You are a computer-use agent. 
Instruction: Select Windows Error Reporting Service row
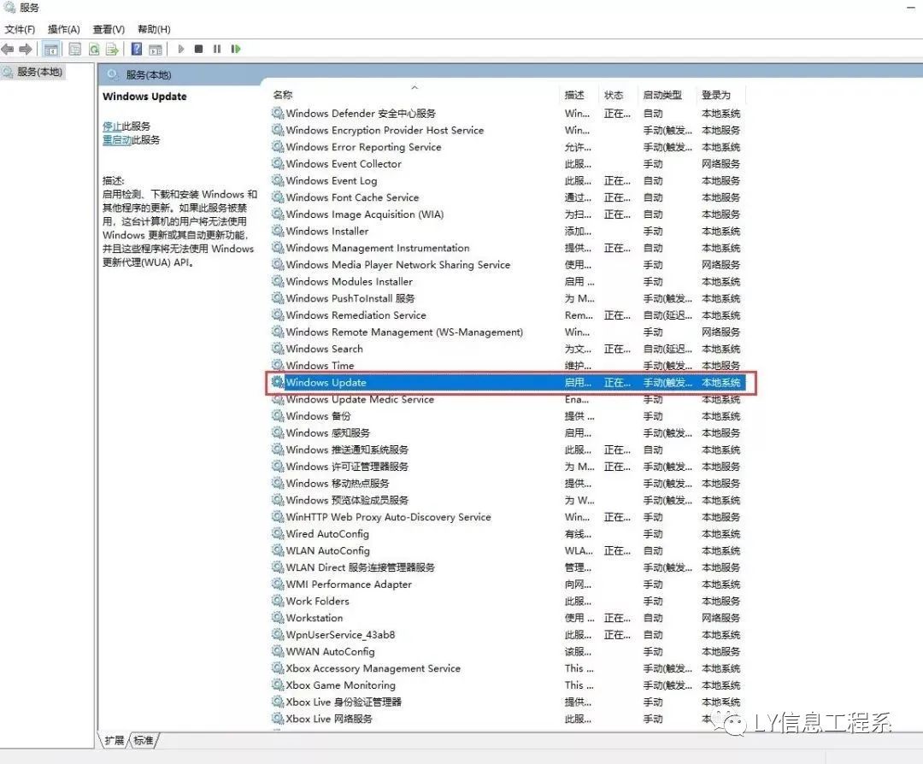[x=506, y=146]
